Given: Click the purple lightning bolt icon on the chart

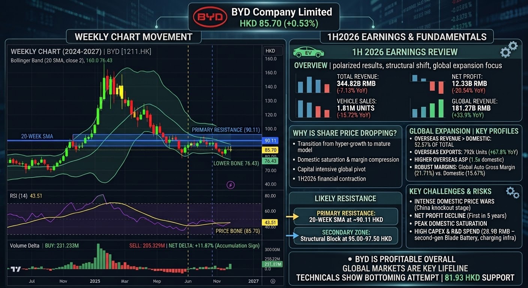Looking at the screenshot, I should point(231,184).
